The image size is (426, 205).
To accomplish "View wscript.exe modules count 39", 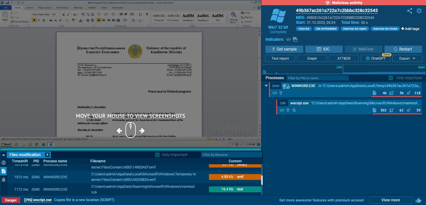I will point(414,110).
